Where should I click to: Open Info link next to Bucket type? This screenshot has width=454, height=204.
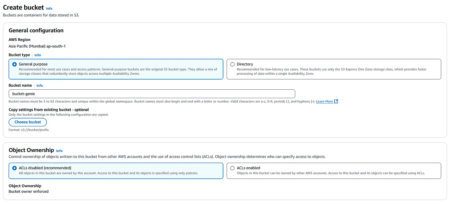point(38,55)
